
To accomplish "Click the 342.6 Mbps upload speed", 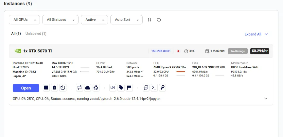I will [x=135, y=72].
